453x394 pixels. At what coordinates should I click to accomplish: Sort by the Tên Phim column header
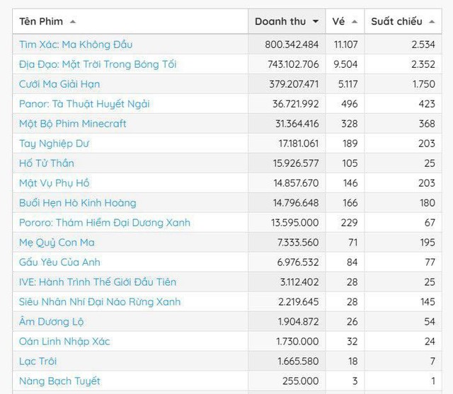(41, 22)
